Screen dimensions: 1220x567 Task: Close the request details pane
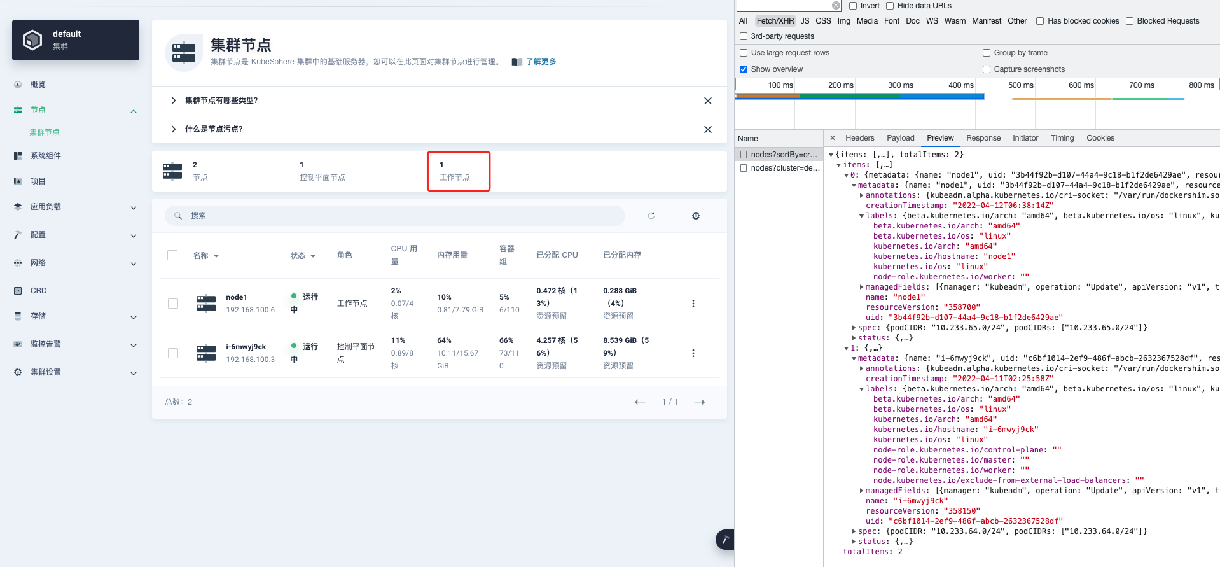832,138
